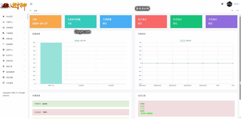
Task: Open the theme palette icon in header
Action: (x=222, y=4)
